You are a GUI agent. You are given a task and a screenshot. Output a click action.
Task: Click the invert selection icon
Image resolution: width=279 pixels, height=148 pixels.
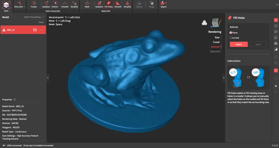[276, 49]
